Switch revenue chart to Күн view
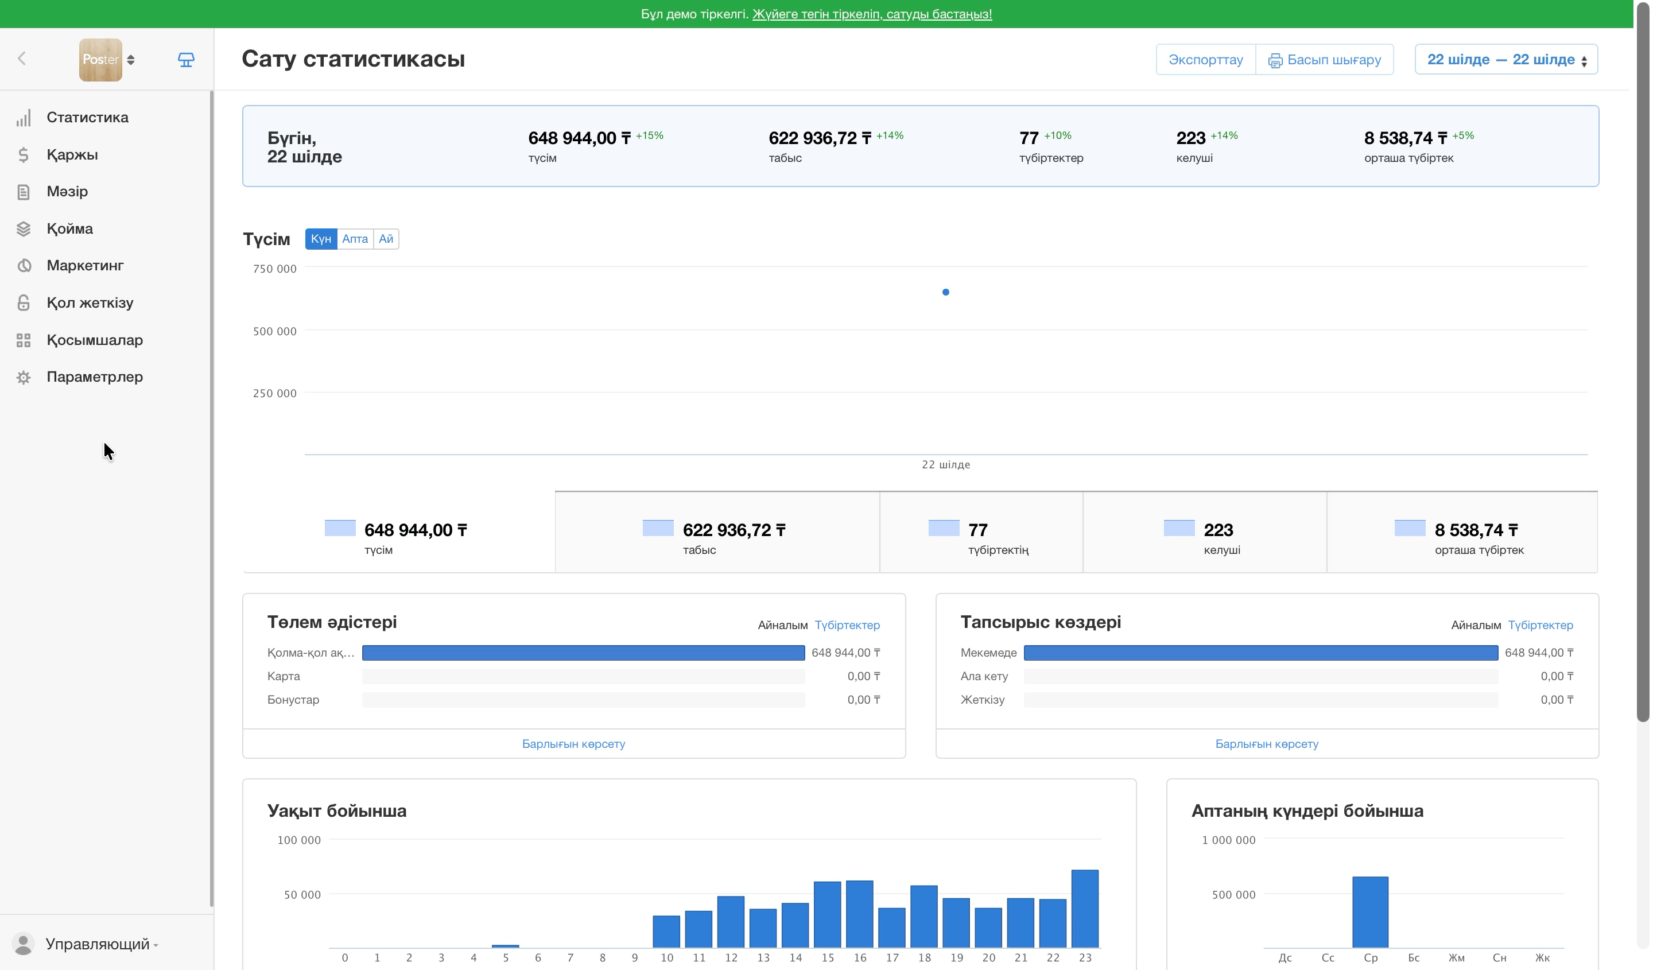The image size is (1653, 970). 321,239
